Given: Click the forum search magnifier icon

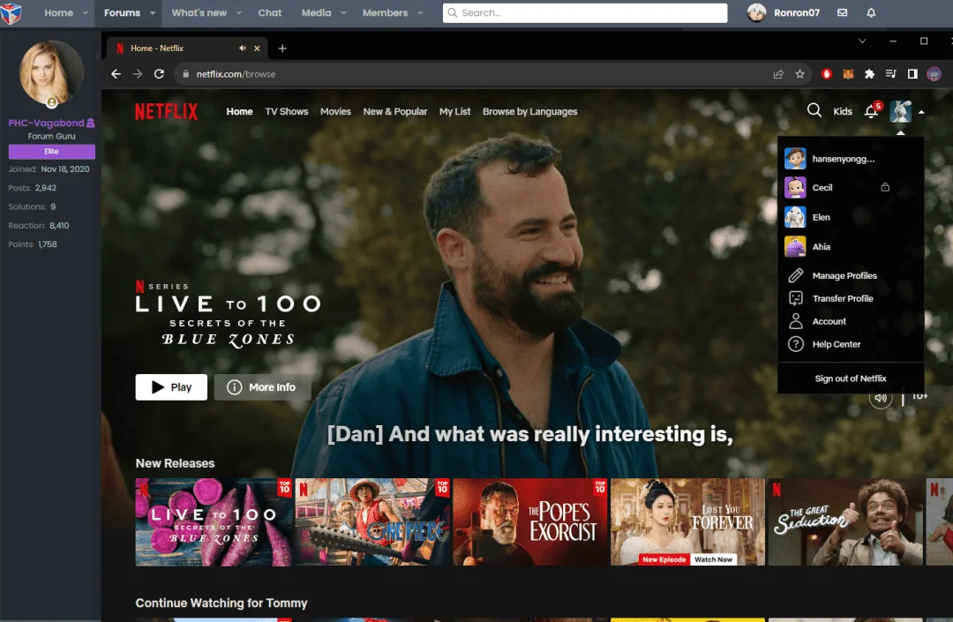Looking at the screenshot, I should coord(452,12).
